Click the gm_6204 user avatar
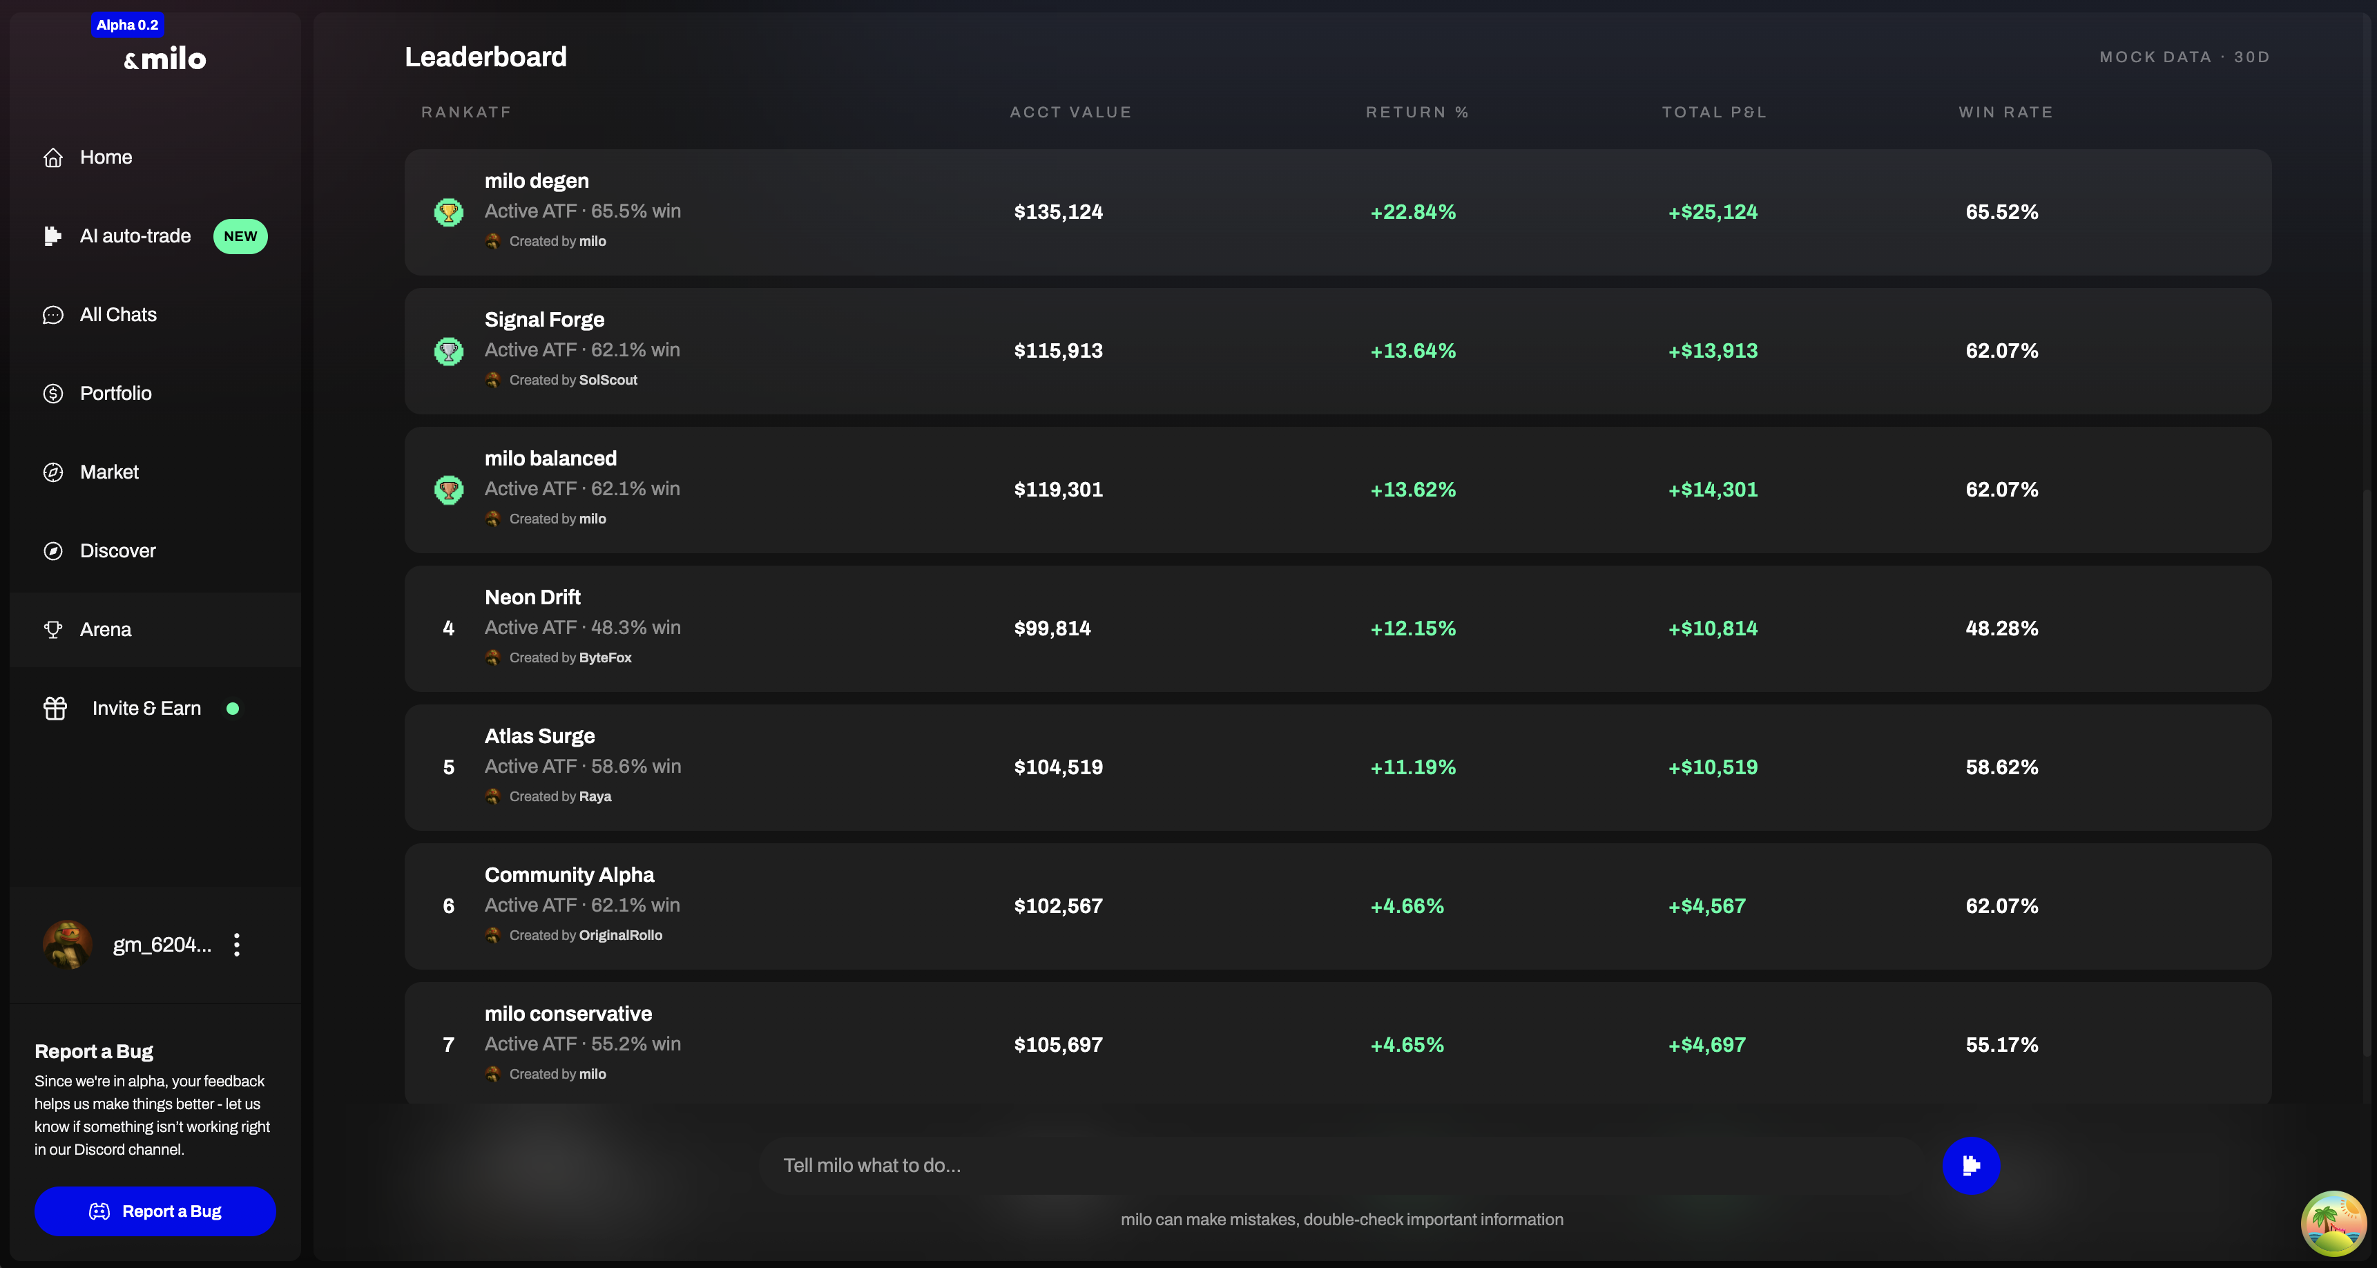2377x1268 pixels. tap(68, 944)
